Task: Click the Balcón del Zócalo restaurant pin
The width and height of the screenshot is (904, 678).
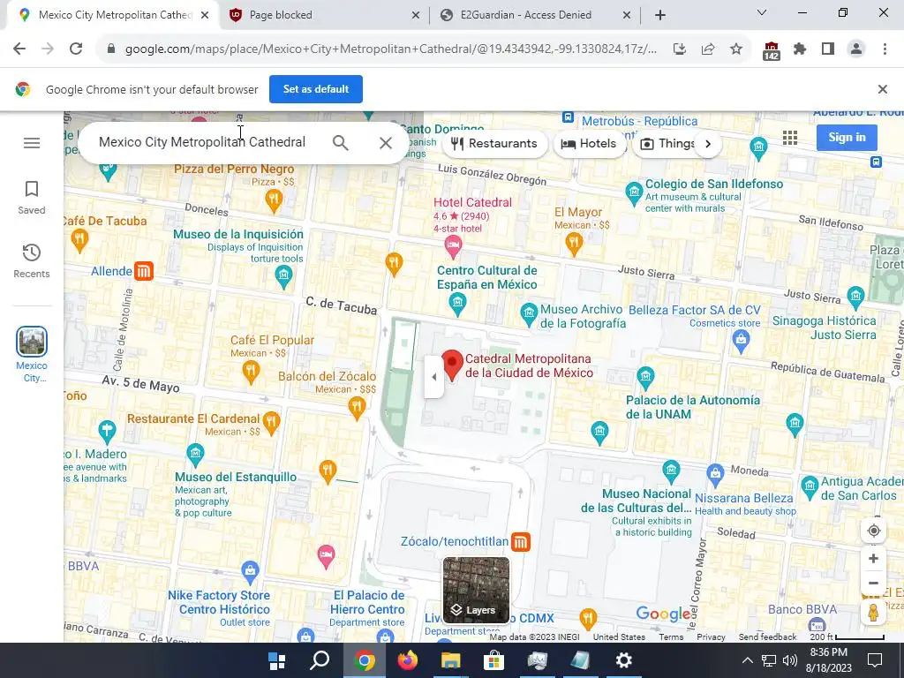Action: 357,408
